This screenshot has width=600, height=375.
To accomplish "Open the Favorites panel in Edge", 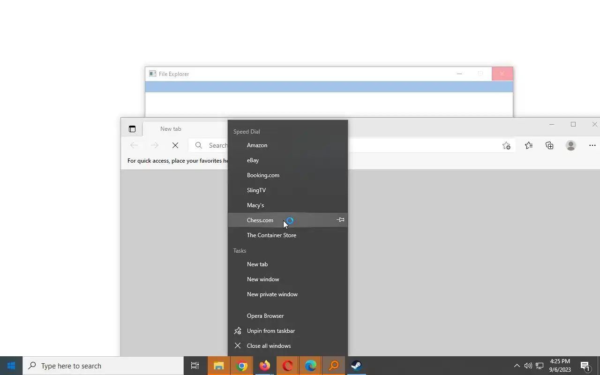I will (529, 145).
